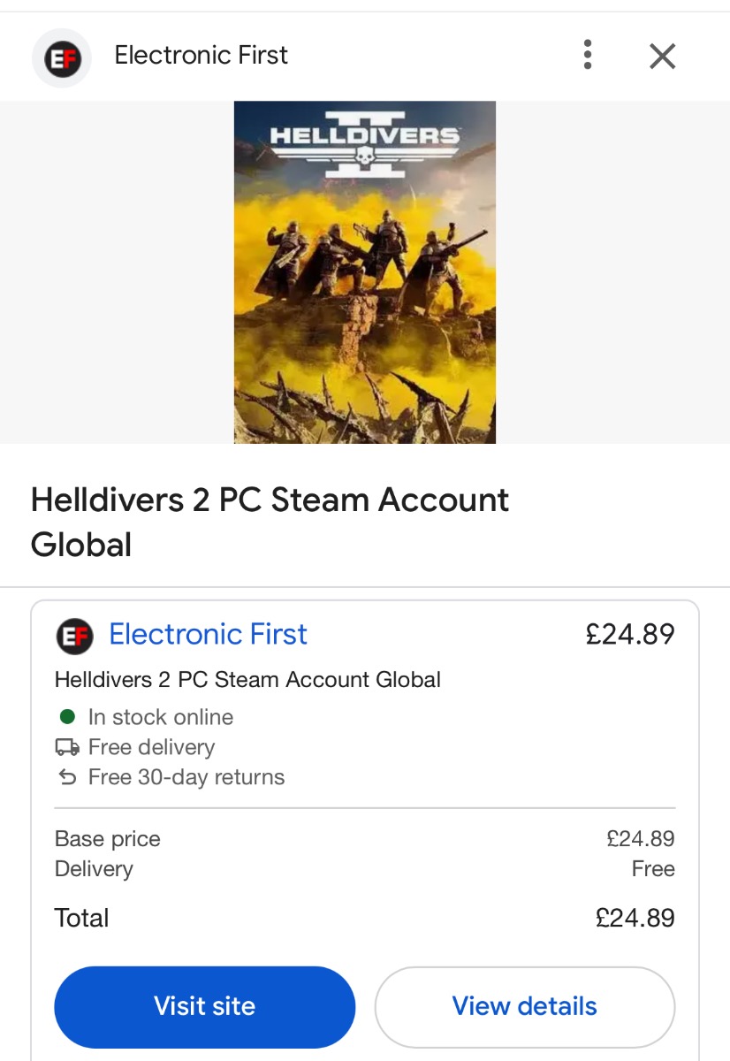The width and height of the screenshot is (730, 1061).
Task: Open the Helldivers 2 cover image
Action: point(364,271)
